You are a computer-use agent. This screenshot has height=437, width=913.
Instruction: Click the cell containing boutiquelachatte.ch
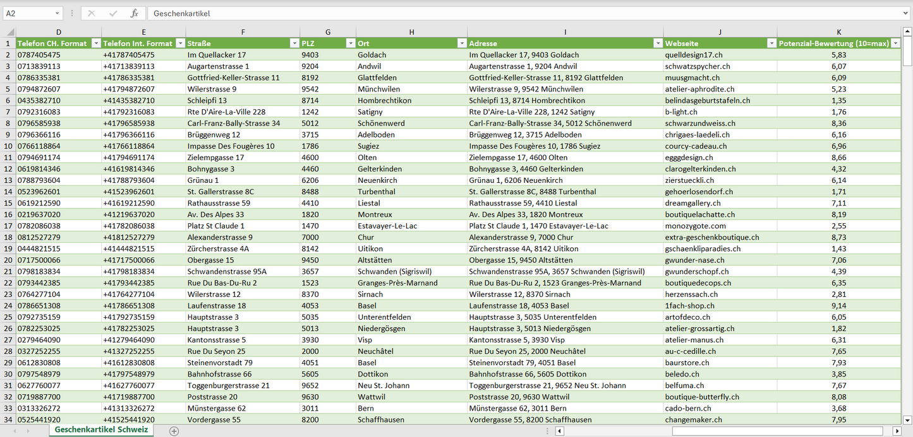(x=699, y=214)
